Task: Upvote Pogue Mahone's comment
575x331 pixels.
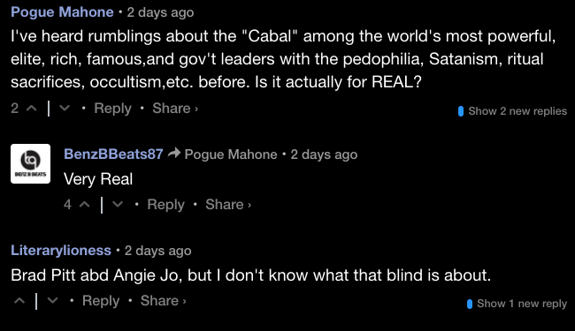Action: click(32, 109)
